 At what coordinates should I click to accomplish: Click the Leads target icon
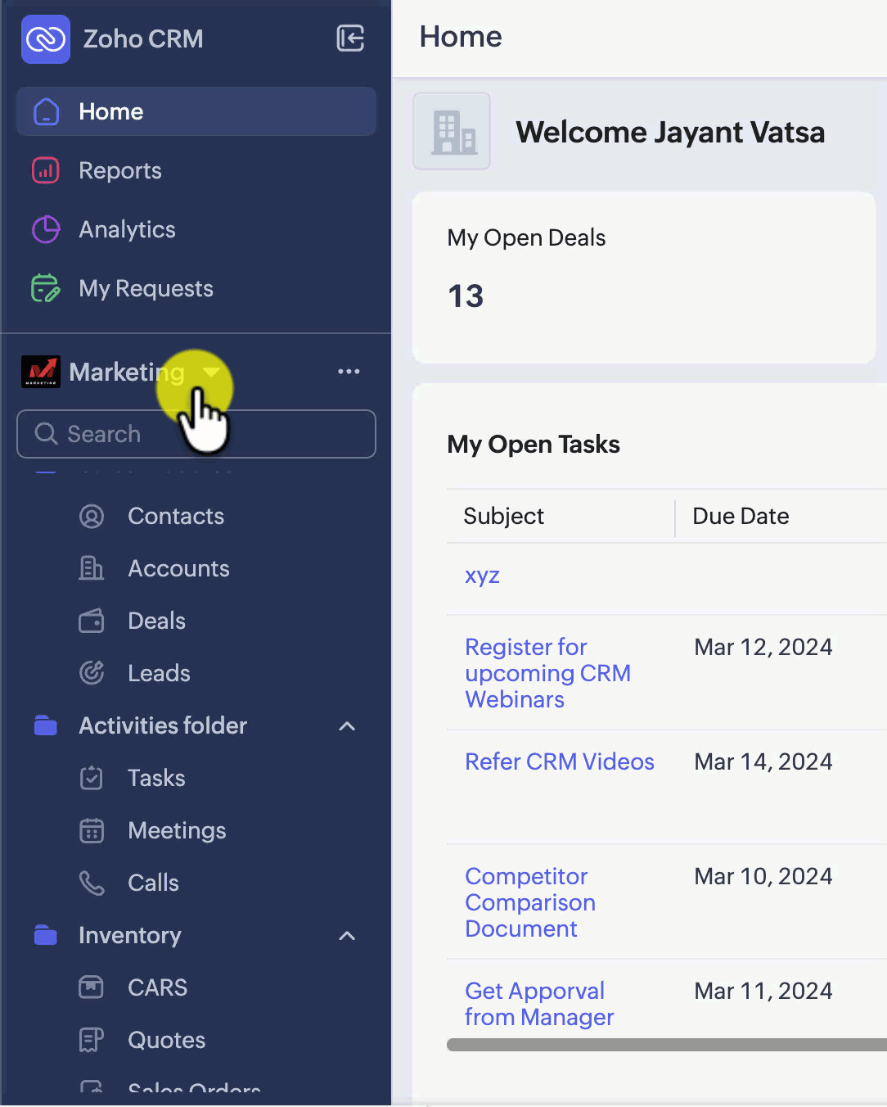pos(92,673)
